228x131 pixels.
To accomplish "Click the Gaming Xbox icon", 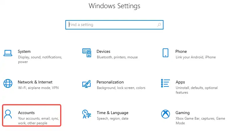I will point(166,114).
